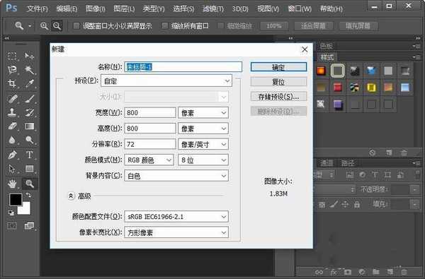Image resolution: width=425 pixels, height=279 pixels.
Task: Select the History Brush tool
Action: 29,112
